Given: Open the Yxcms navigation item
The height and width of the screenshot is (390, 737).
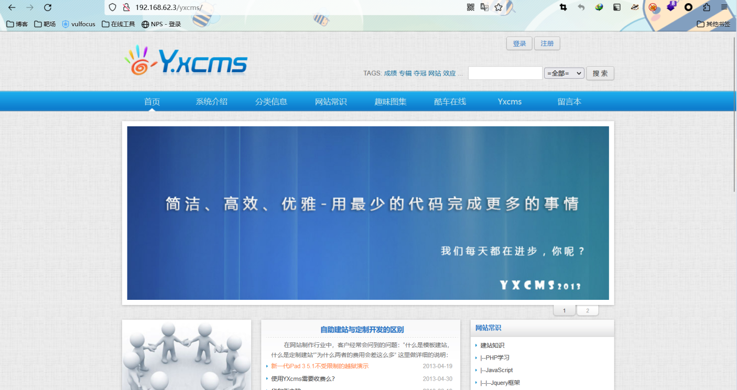Looking at the screenshot, I should (510, 102).
